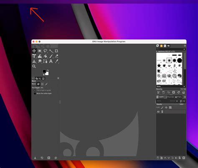Delete the selected brush

coord(173,92)
